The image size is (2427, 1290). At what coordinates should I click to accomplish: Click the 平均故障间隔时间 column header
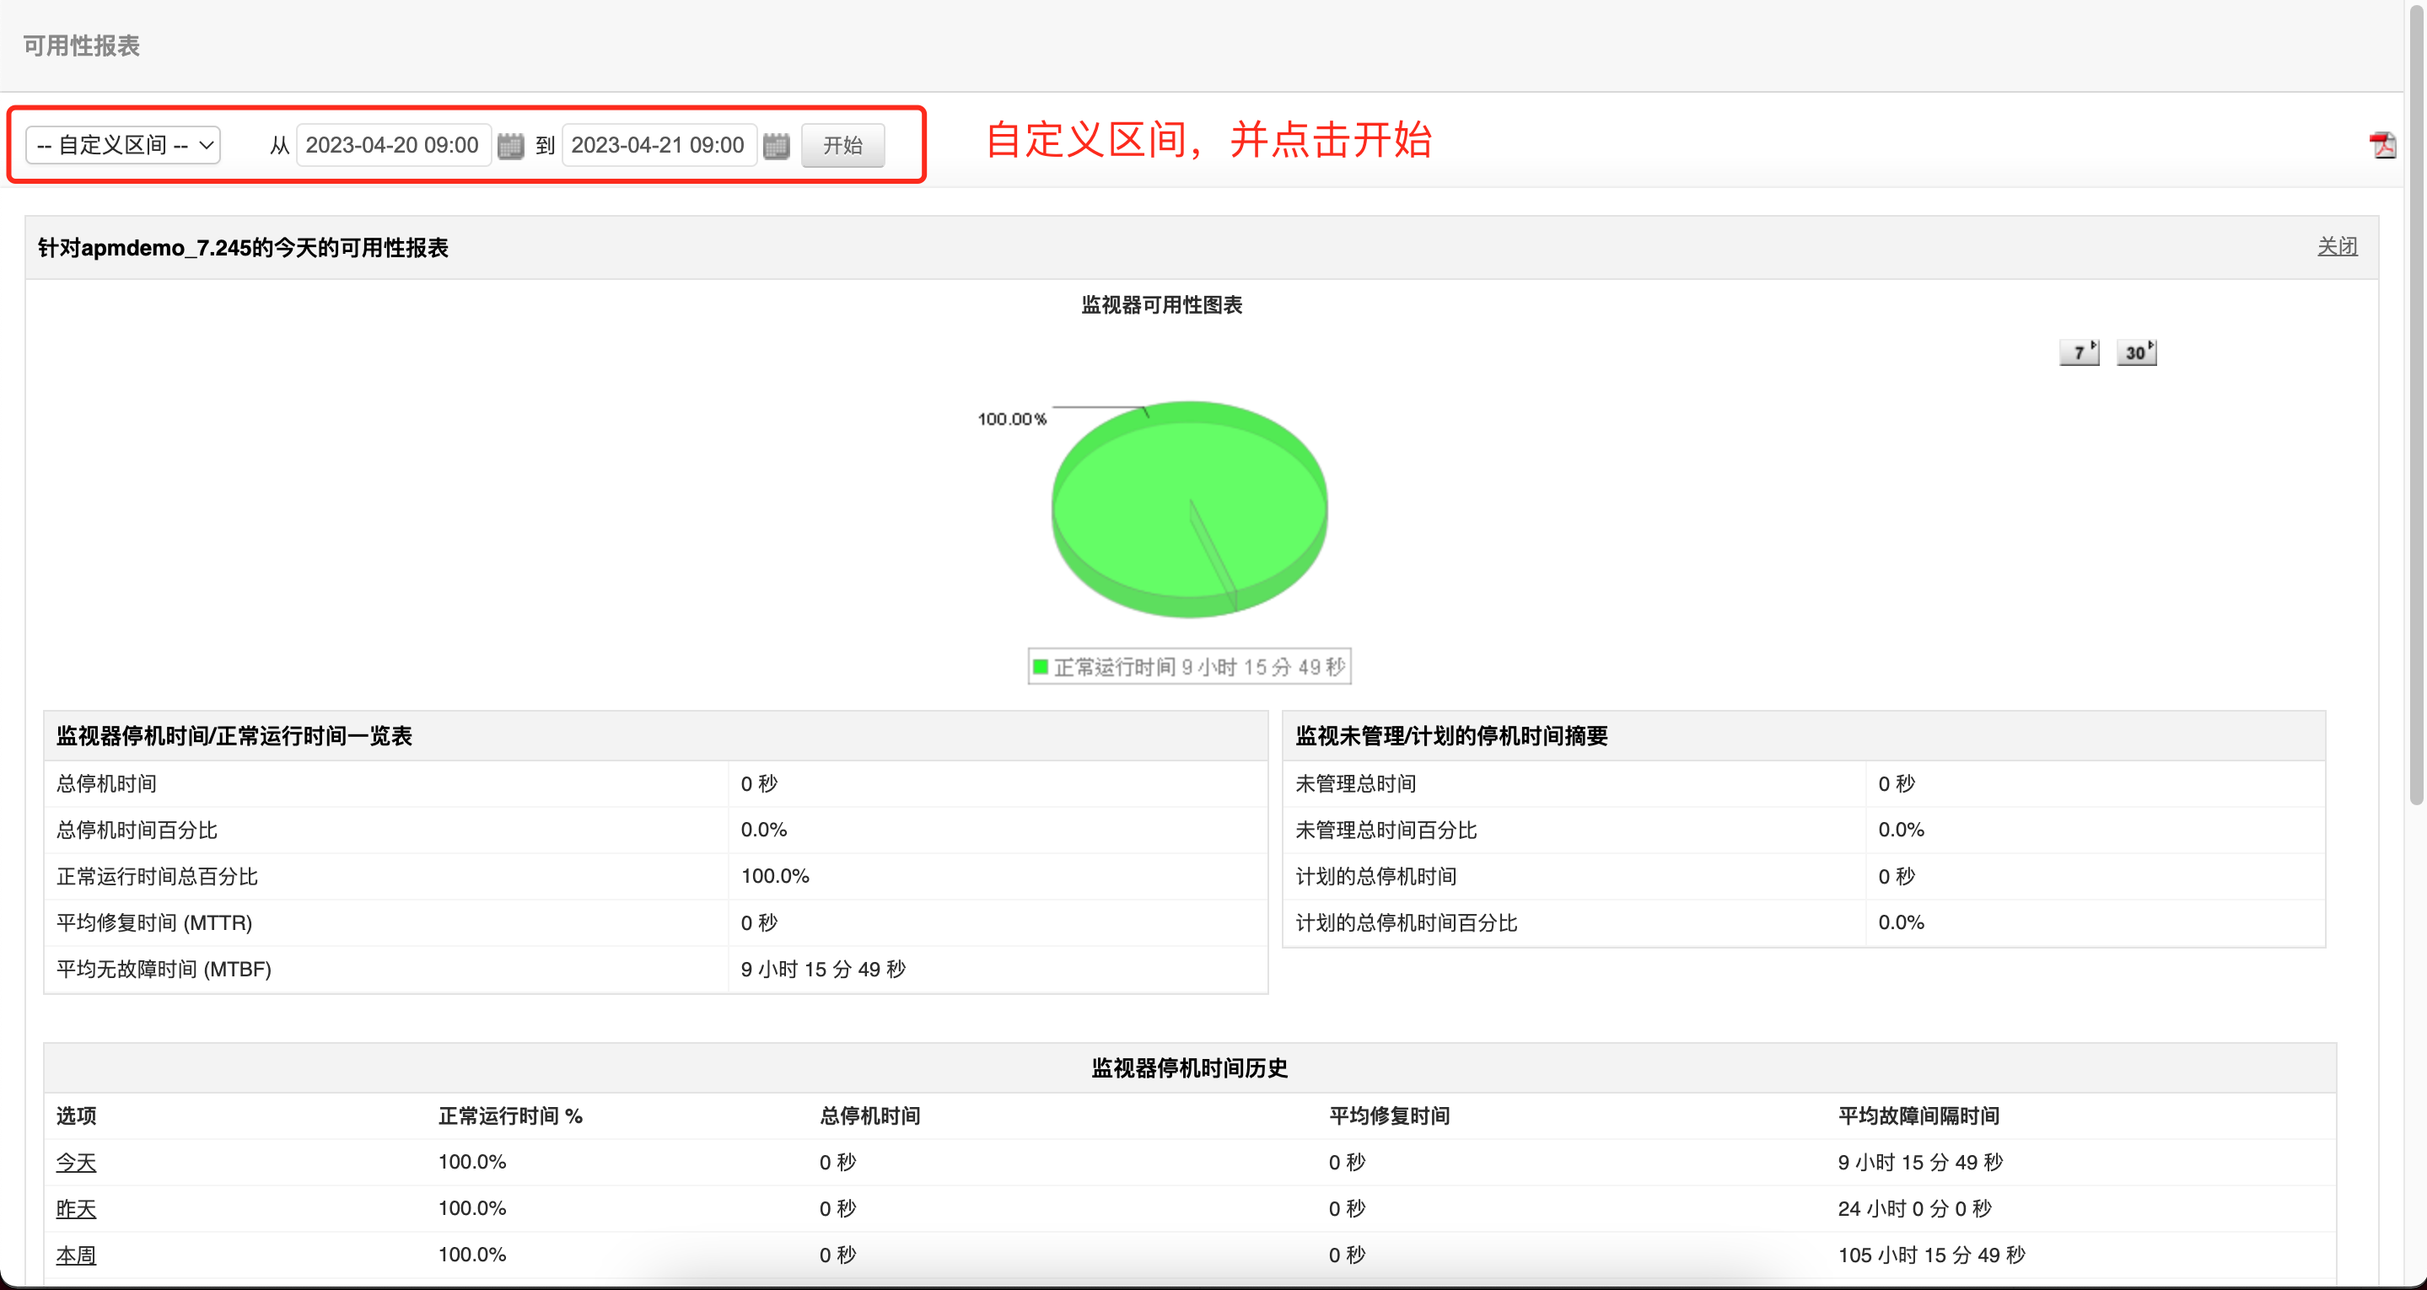click(1918, 1115)
